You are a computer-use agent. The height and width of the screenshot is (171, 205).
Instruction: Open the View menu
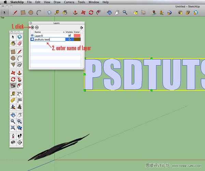tap(47, 2)
